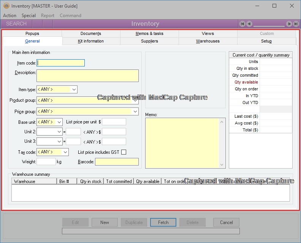Maximize the Inventory window
301x243 pixels.
(274, 6)
